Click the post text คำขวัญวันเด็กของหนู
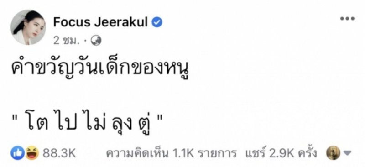 (x=100, y=69)
